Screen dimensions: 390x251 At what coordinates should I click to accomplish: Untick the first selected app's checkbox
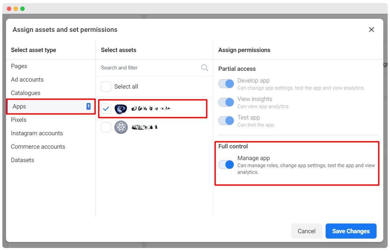(106, 109)
